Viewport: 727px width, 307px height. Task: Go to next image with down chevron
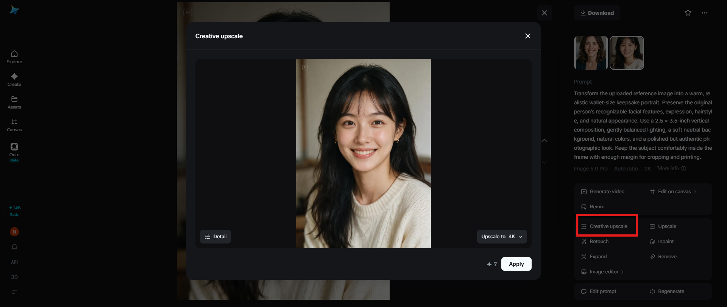[x=544, y=162]
